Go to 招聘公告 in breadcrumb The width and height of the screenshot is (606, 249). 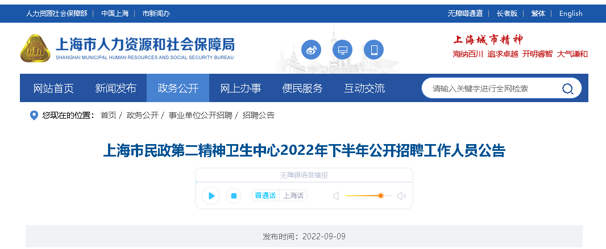pyautogui.click(x=258, y=115)
